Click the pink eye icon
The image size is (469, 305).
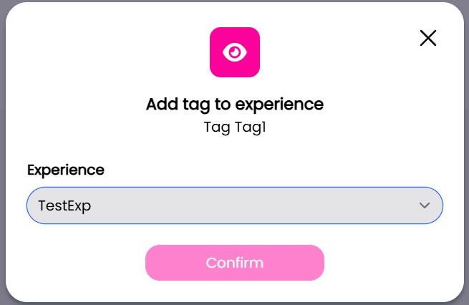235,52
